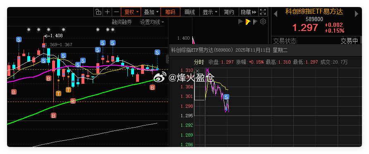The image size is (369, 154).
Task: Enter full-screen chart mode
Action: (x=262, y=12)
